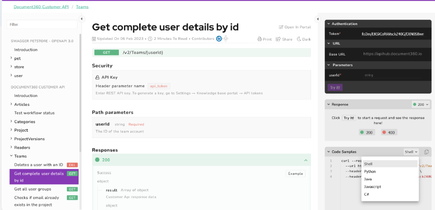
Task: Open the Response status 200 dropdown
Action: 421,105
